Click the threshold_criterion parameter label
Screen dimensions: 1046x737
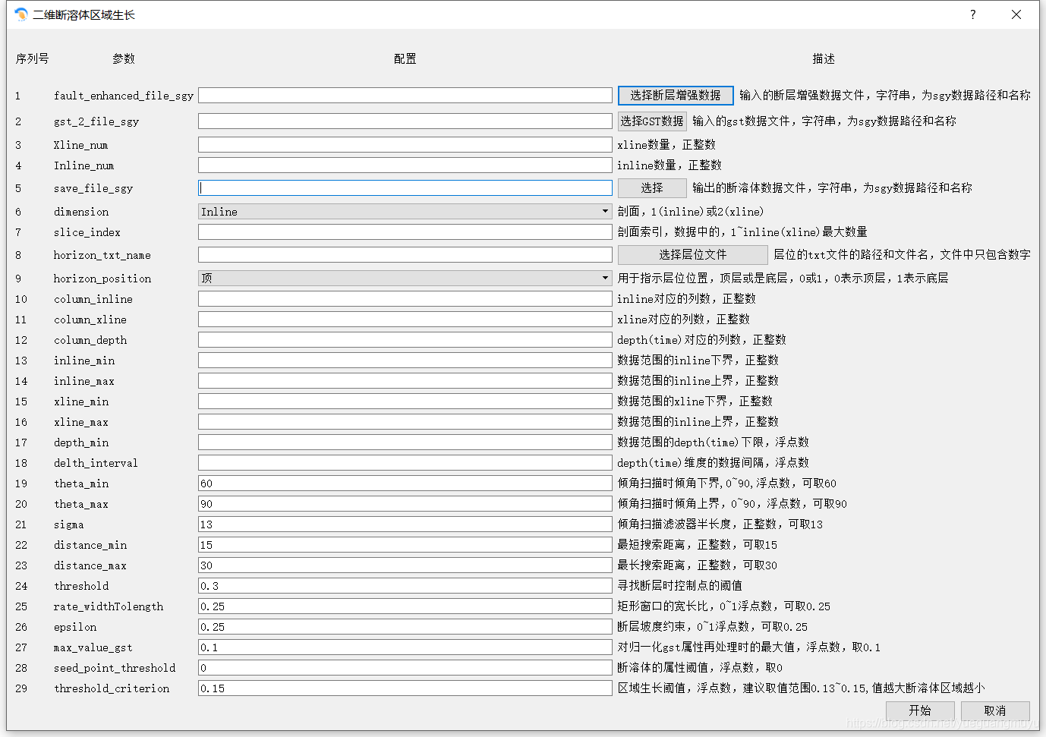pos(112,688)
